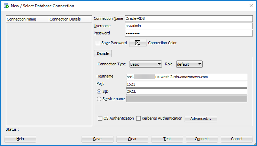Click the SQL Developer title bar icon
257x146 pixels.
pos(6,6)
